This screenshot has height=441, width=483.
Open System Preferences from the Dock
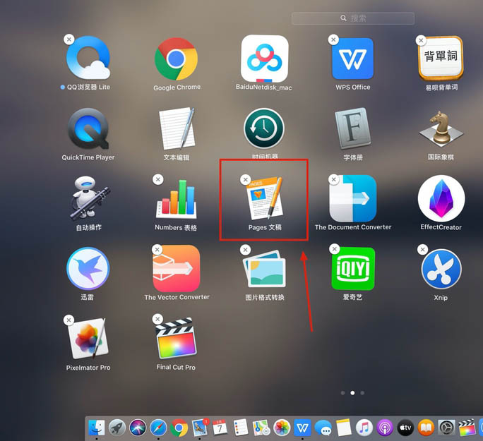click(447, 428)
